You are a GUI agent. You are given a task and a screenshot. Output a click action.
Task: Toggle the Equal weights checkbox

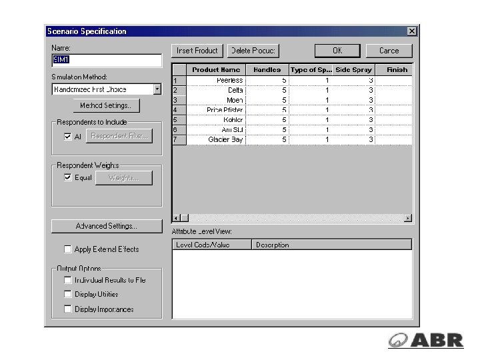pyautogui.click(x=67, y=177)
